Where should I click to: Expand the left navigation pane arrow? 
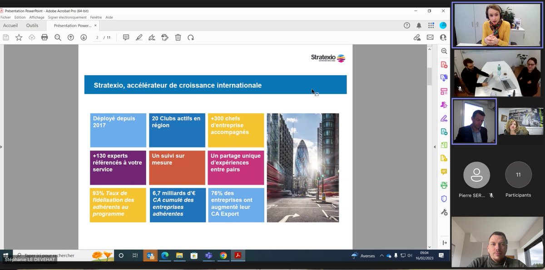tap(1, 147)
